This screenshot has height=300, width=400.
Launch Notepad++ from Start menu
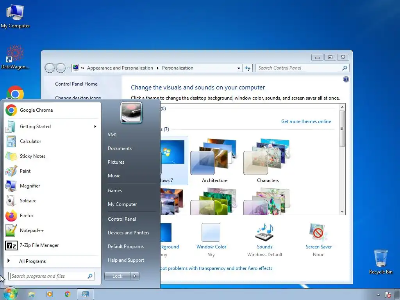coord(52,230)
